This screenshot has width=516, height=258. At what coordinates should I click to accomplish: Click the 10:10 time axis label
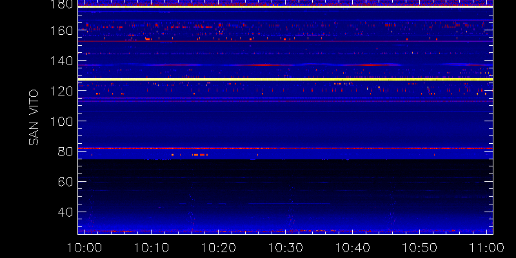pos(151,248)
